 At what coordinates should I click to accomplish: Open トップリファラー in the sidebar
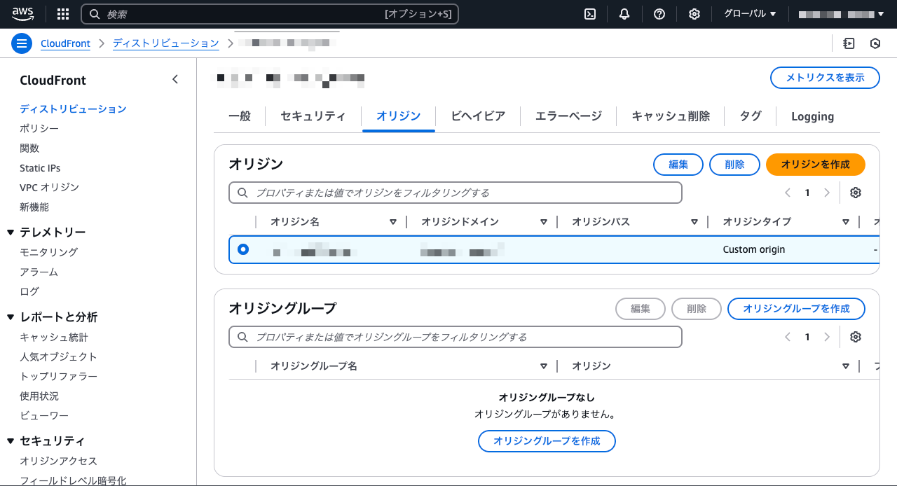[x=58, y=376]
